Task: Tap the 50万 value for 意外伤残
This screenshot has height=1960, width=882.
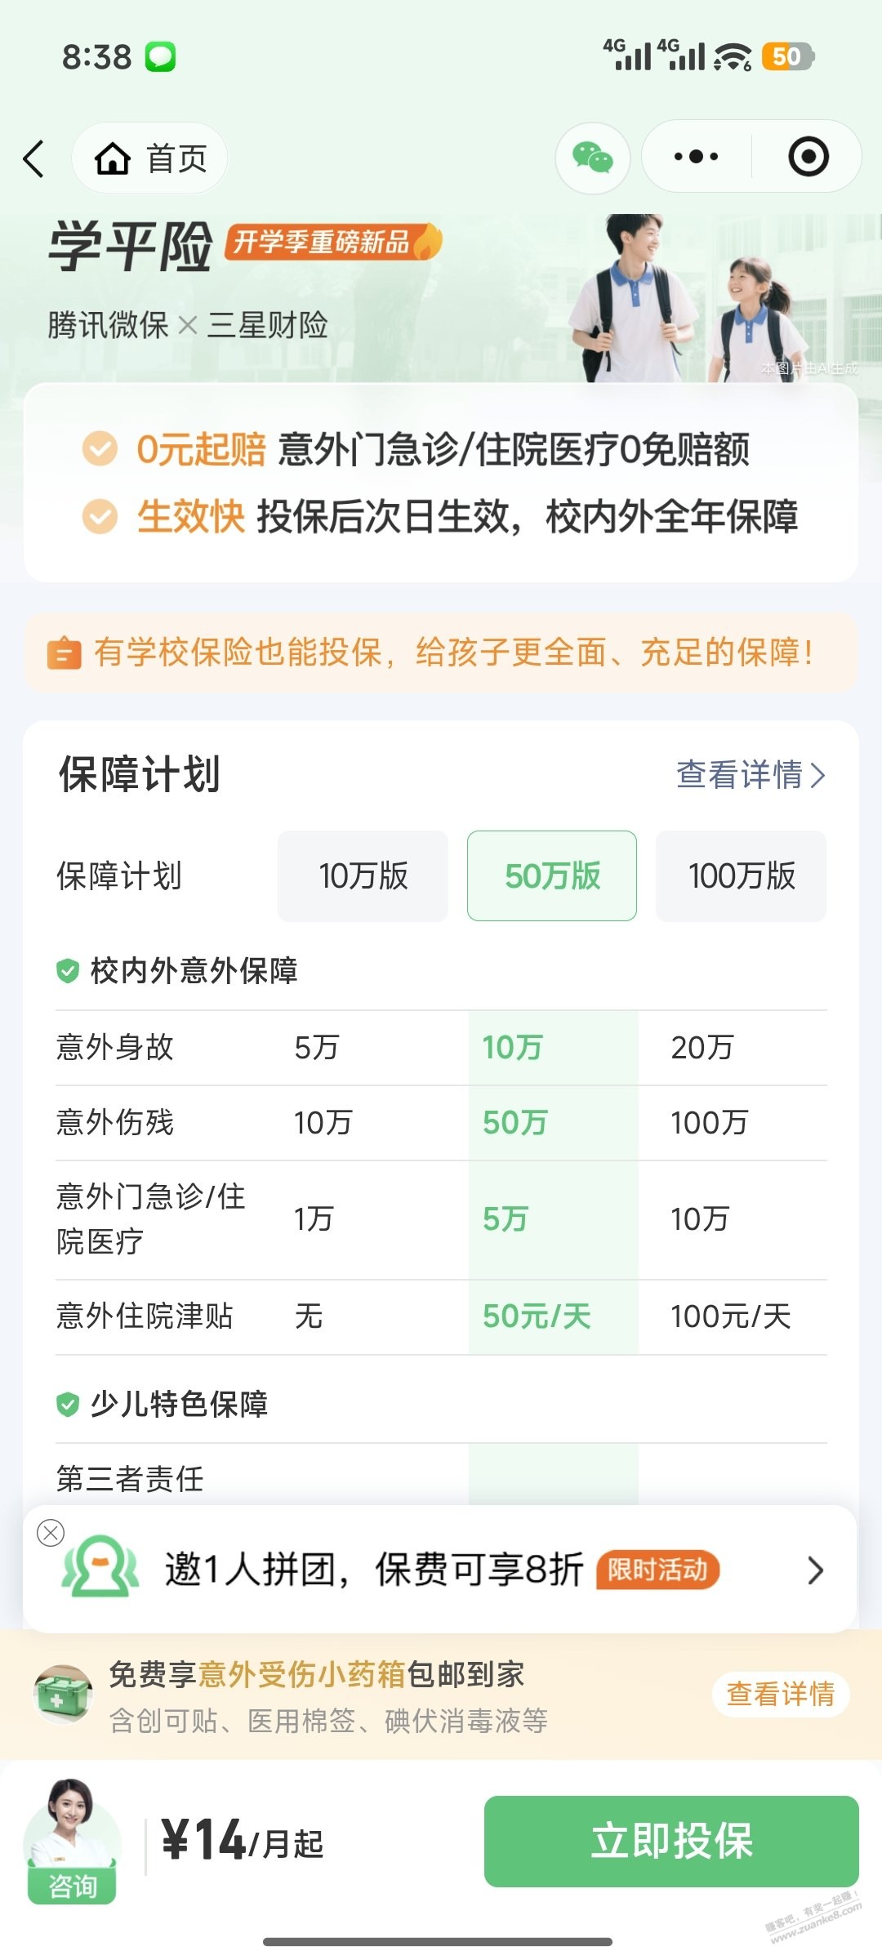Action: tap(514, 1122)
